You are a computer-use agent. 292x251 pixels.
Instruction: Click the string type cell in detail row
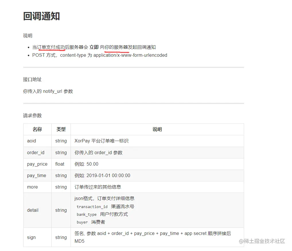(61, 210)
